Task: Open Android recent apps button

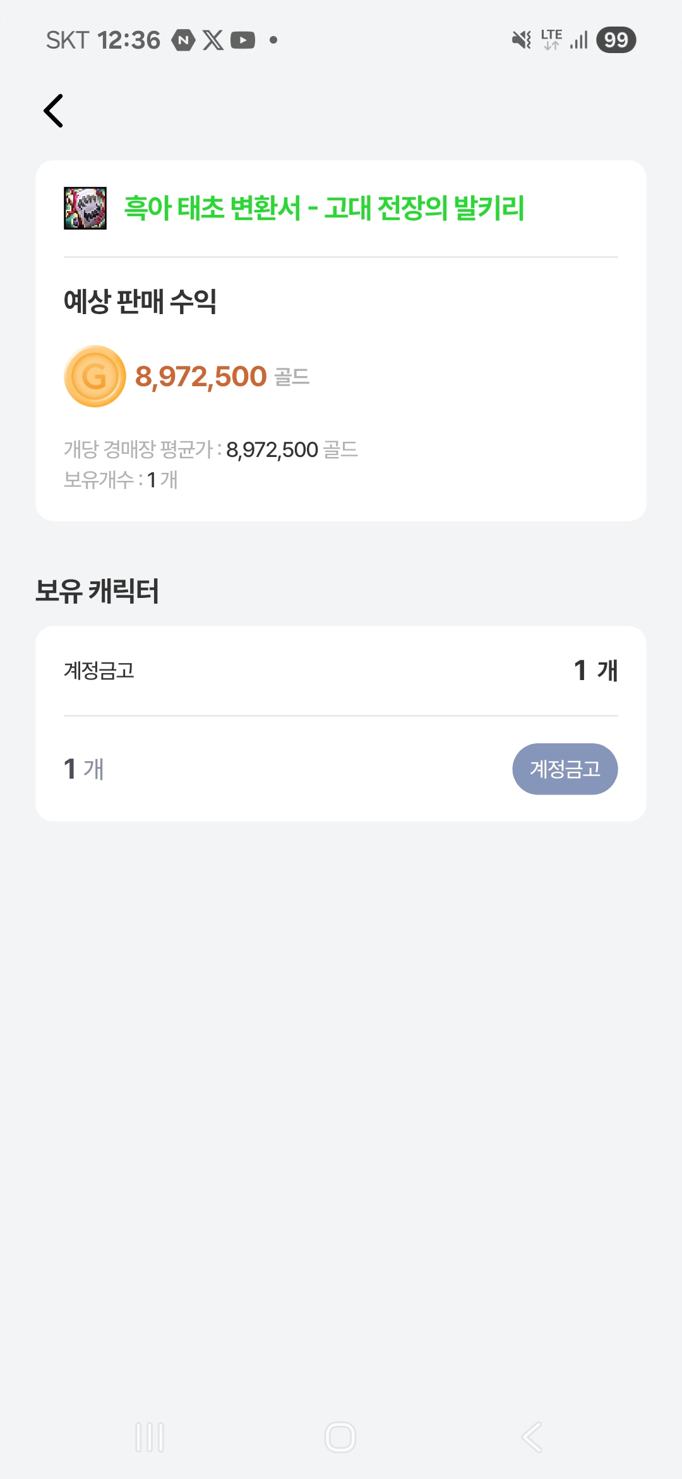Action: 150,1437
